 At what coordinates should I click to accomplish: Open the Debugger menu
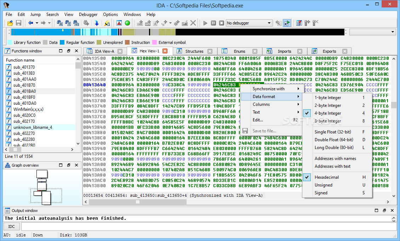[88, 15]
